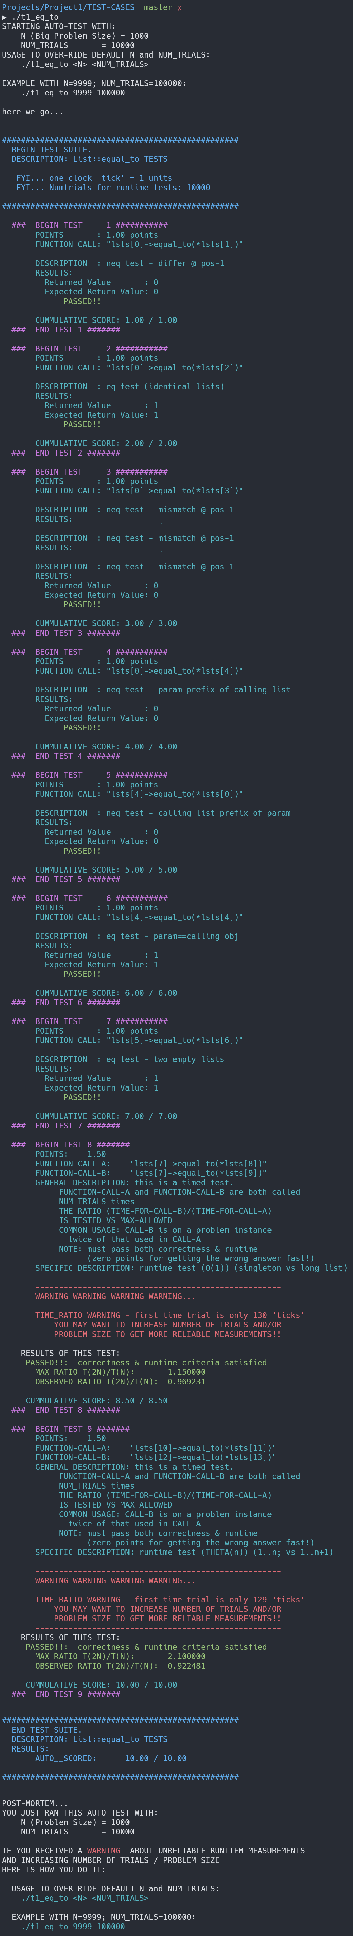This screenshot has width=353, height=1936.
Task: Click the prompt arrow before ./t1_eq_to
Action: (4, 17)
